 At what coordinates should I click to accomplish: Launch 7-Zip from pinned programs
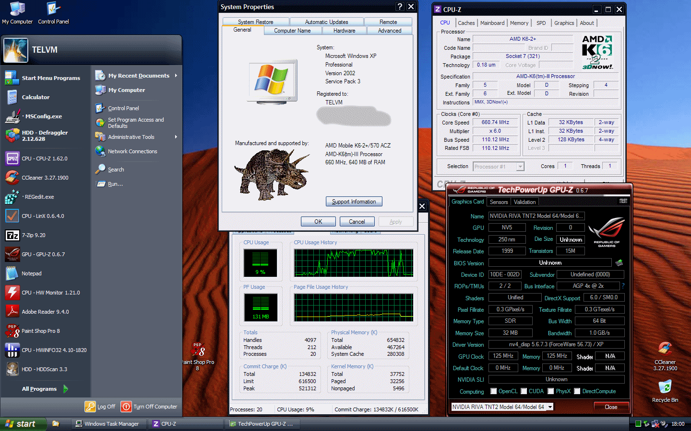pyautogui.click(x=34, y=235)
